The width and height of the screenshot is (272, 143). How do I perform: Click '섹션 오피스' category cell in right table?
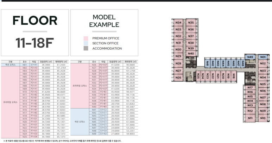[x=80, y=122]
